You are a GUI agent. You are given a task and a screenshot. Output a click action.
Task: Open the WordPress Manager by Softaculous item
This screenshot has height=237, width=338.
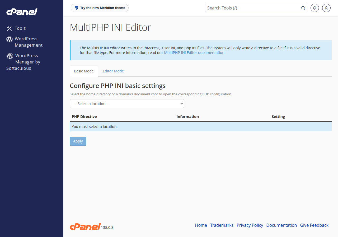[x=23, y=62]
